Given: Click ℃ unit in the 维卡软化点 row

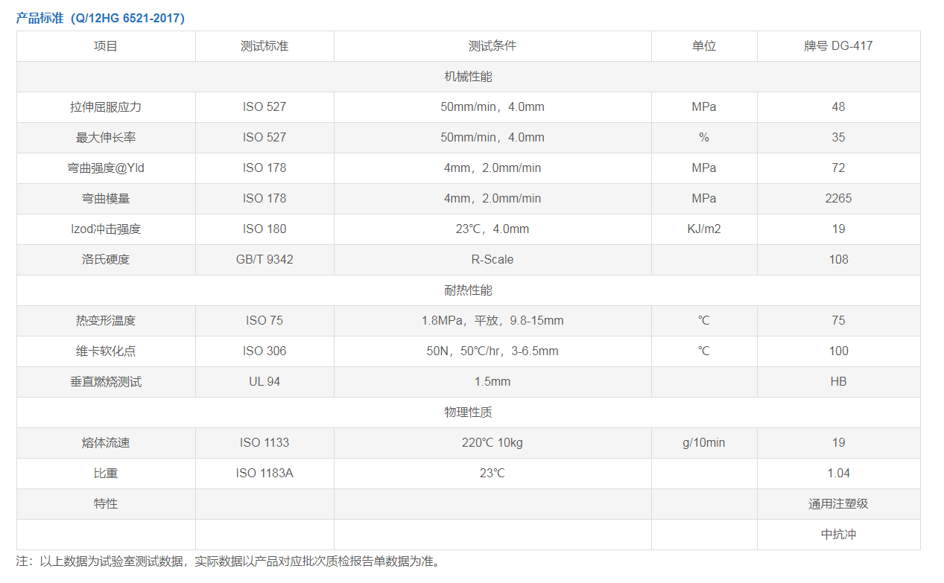Looking at the screenshot, I should click(704, 351).
